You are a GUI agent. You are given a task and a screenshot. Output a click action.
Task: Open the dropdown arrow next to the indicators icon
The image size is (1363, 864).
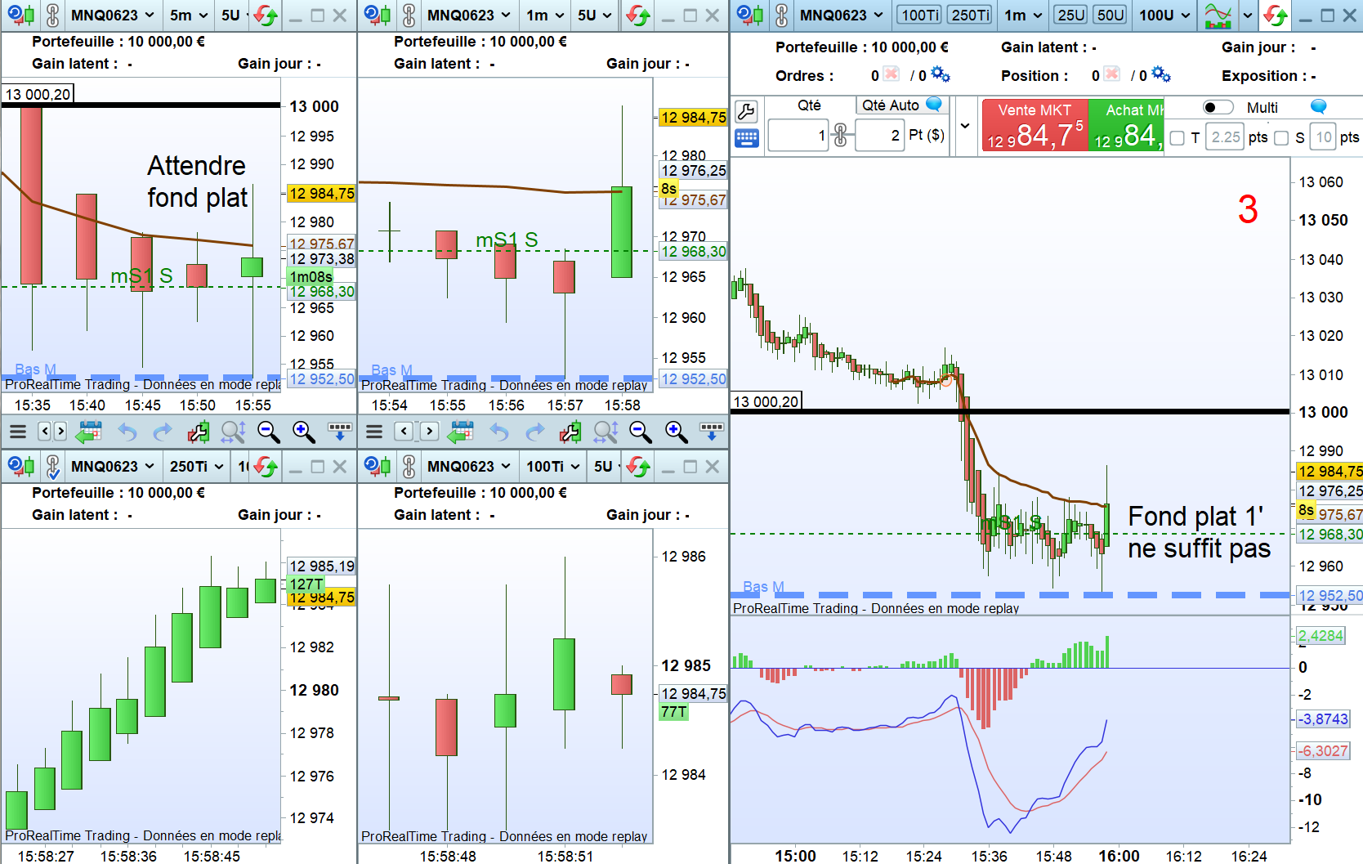pyautogui.click(x=1247, y=16)
